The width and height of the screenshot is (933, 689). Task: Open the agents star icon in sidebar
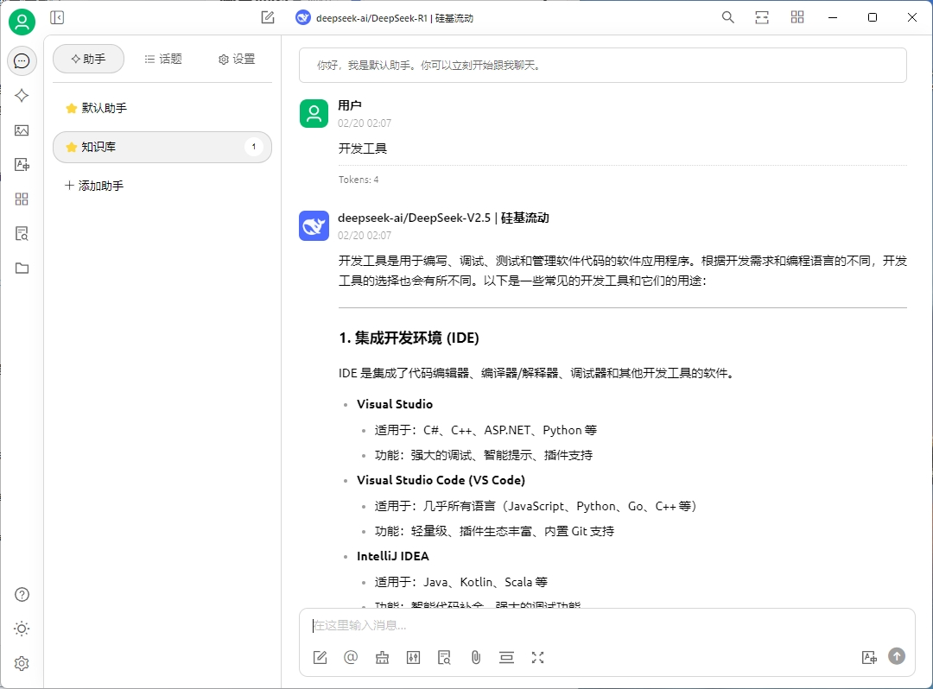(22, 96)
